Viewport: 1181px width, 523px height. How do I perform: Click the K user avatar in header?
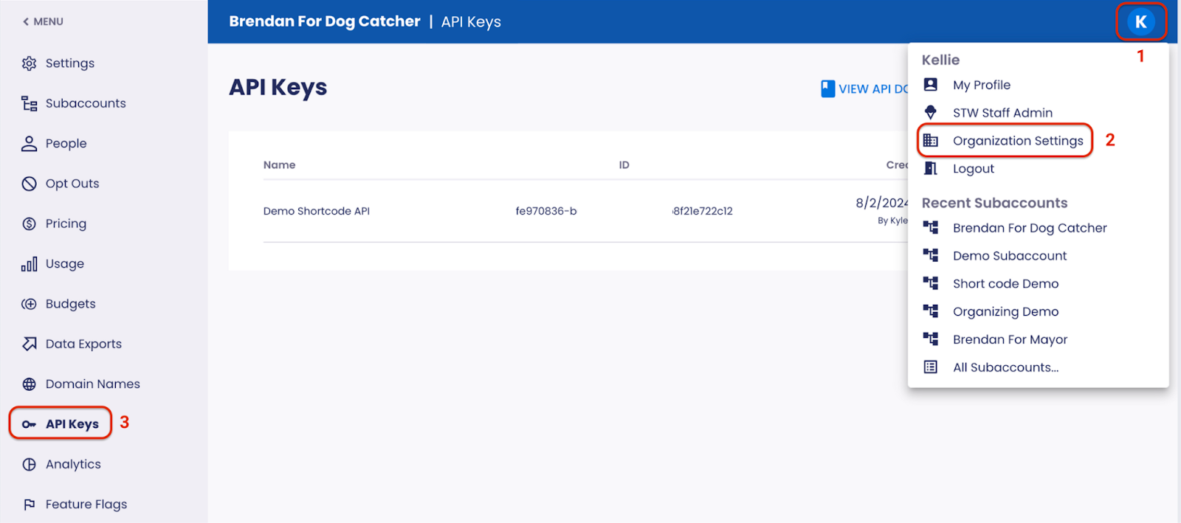[1140, 21]
